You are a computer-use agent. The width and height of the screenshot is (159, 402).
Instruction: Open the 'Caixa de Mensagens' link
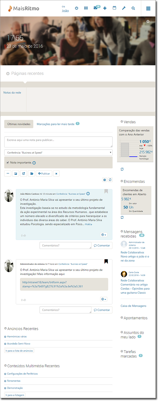click(x=134, y=306)
